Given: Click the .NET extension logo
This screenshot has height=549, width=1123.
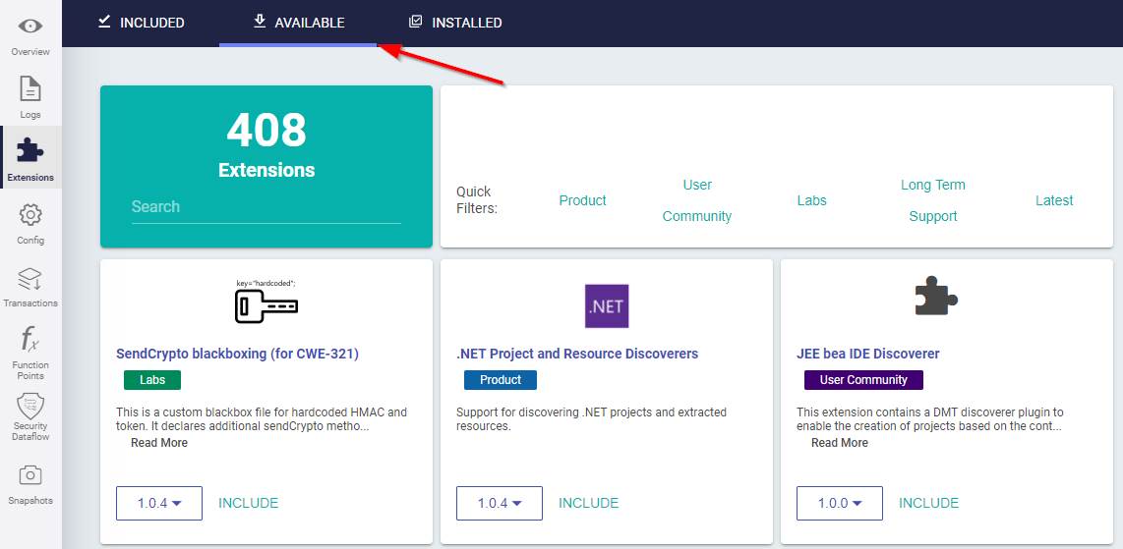Looking at the screenshot, I should 606,305.
